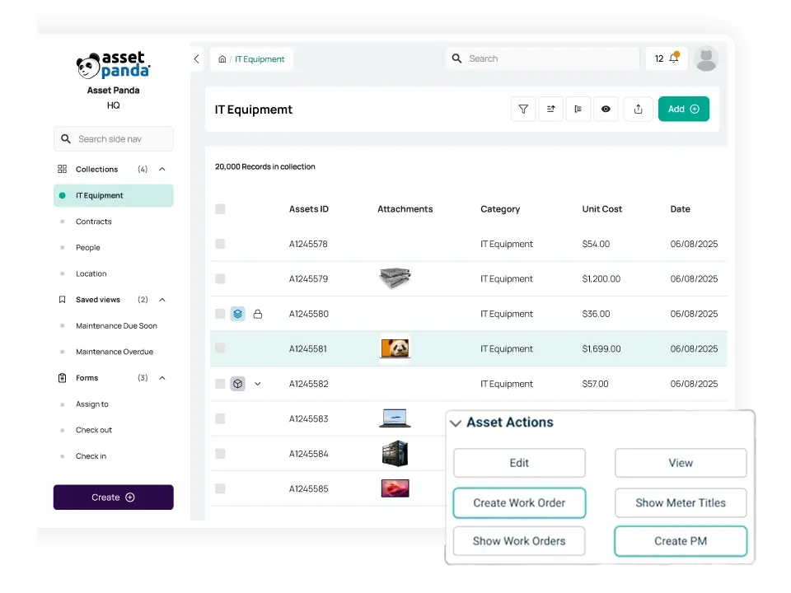Click the lock icon on row A1245580

point(258,314)
